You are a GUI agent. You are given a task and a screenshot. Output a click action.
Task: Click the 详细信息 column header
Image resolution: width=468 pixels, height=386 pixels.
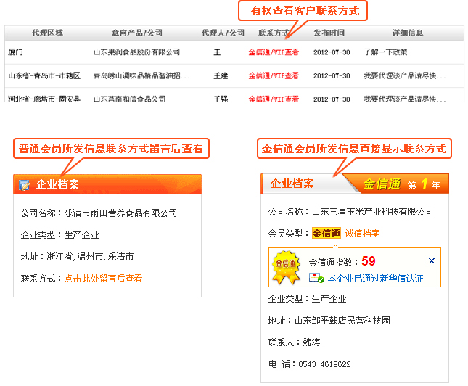pos(408,33)
